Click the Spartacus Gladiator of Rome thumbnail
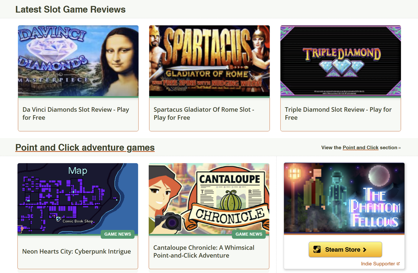The image size is (418, 273). pos(209,61)
